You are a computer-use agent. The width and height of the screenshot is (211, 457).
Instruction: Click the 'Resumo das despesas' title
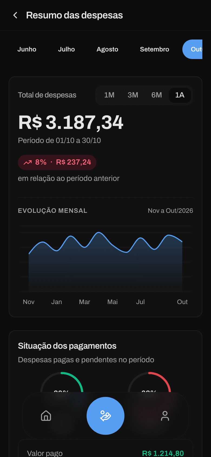click(x=74, y=15)
